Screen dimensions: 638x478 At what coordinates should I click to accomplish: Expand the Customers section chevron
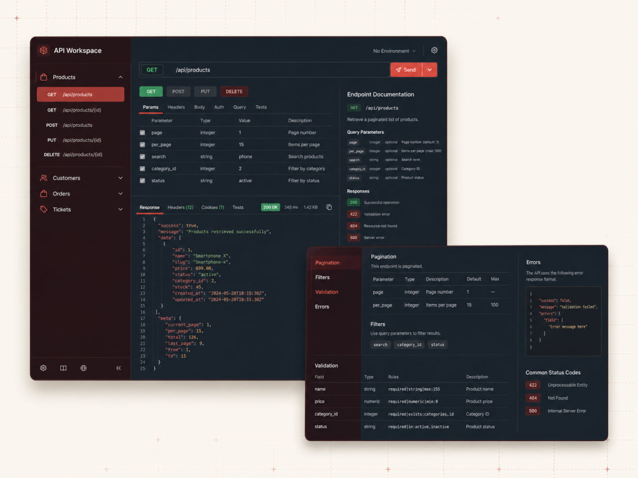coord(121,178)
